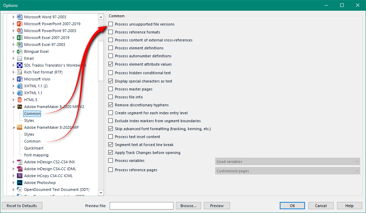This screenshot has height=213, width=366.
Task: Select the HTML 5 shield icon
Action: click(x=20, y=100)
